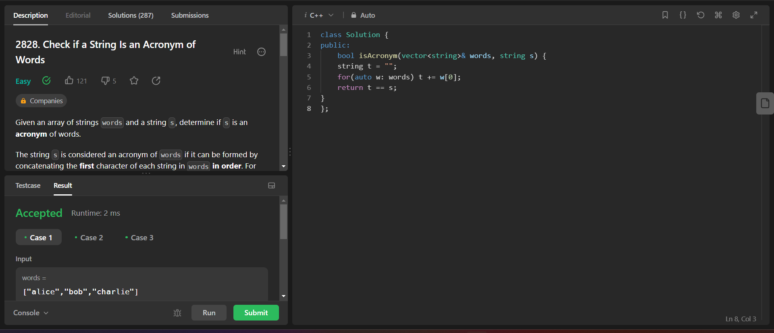774x333 pixels.
Task: Select Case 3 result
Action: click(139, 237)
